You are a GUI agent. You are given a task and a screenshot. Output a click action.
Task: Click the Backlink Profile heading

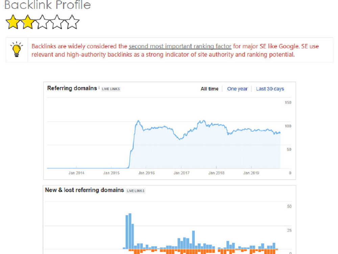tap(47, 5)
